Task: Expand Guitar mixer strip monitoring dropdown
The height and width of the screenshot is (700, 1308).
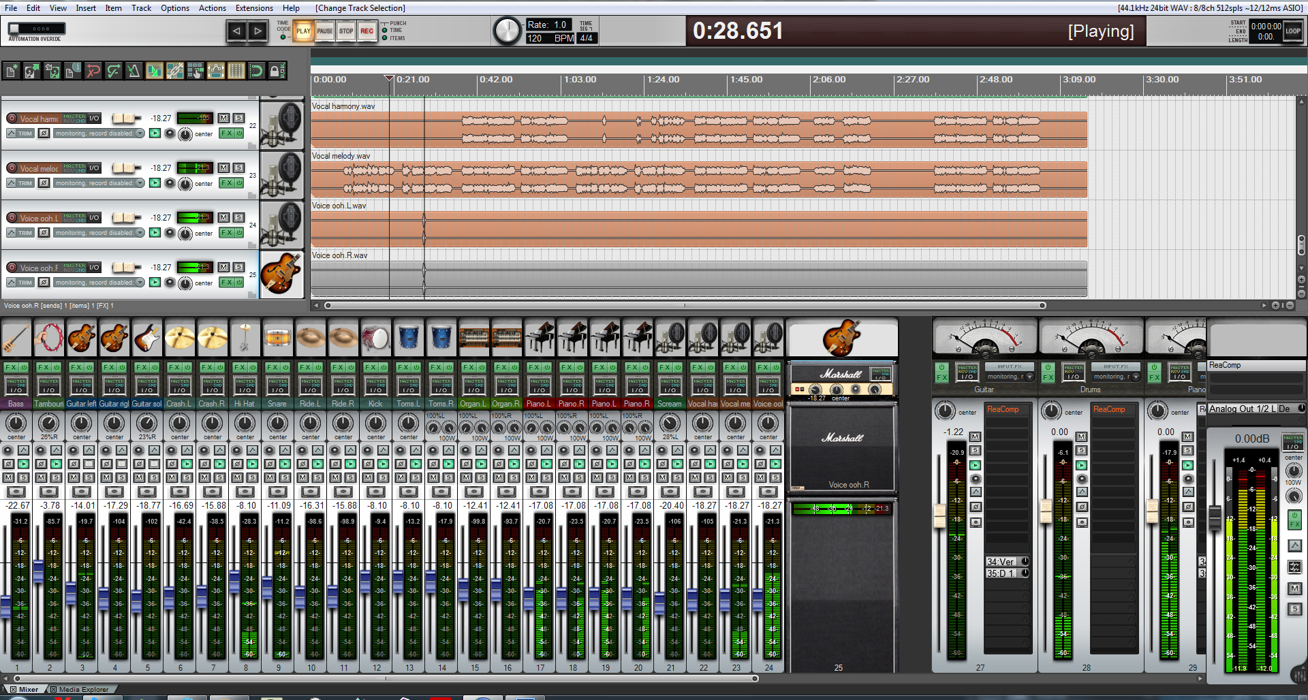Action: tap(1029, 377)
